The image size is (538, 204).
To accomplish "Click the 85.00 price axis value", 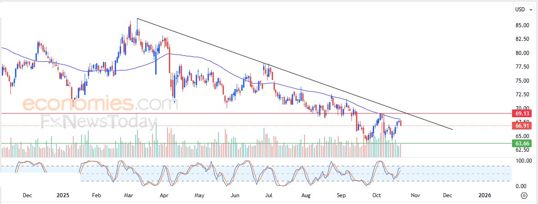I will 522,25.
